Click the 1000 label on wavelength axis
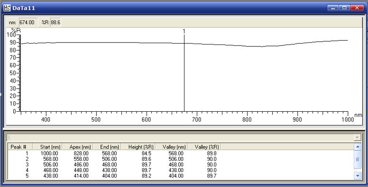 [x=348, y=119]
